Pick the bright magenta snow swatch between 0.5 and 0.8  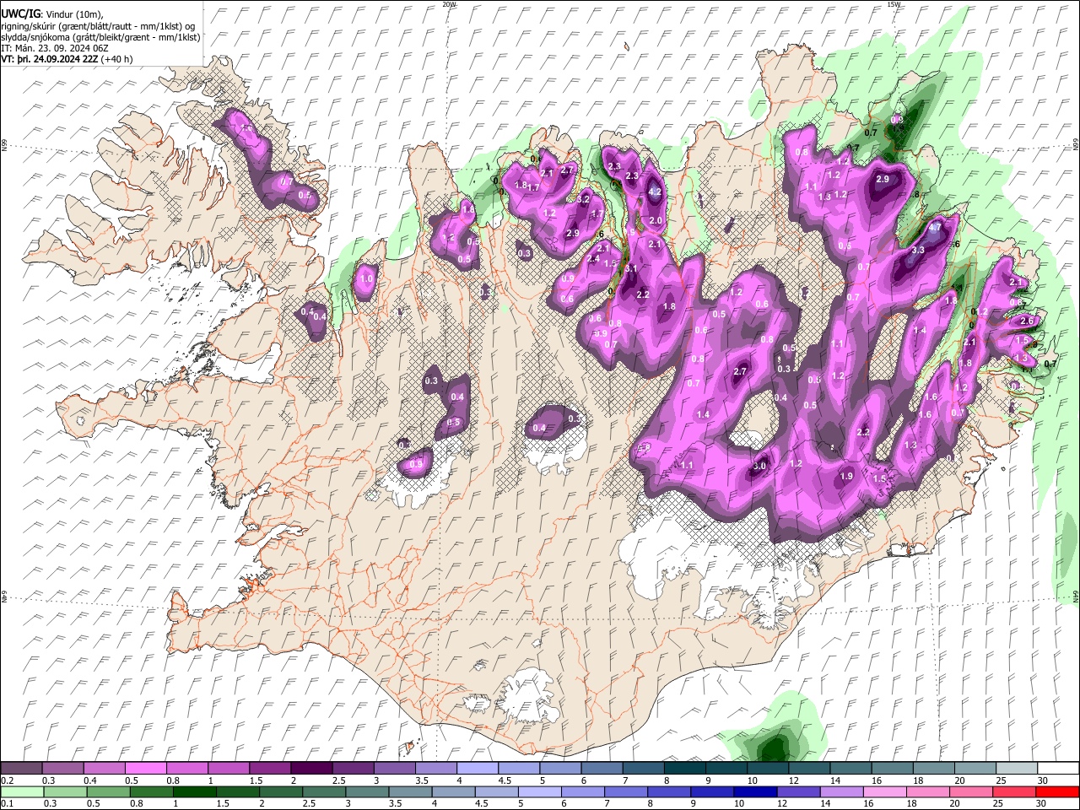(x=146, y=769)
